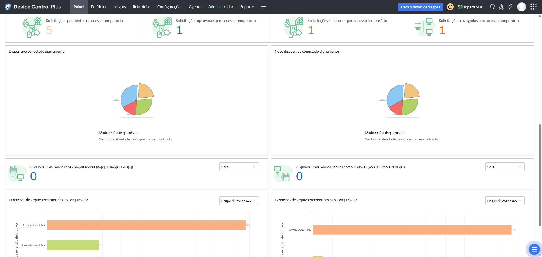Click the revoked requests computers icon

tap(424, 27)
